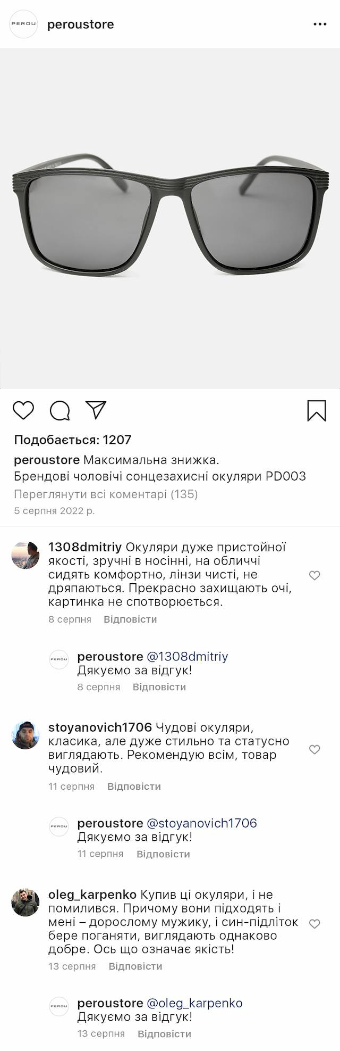Open the @oleg_karpenko mention link

[194, 1003]
